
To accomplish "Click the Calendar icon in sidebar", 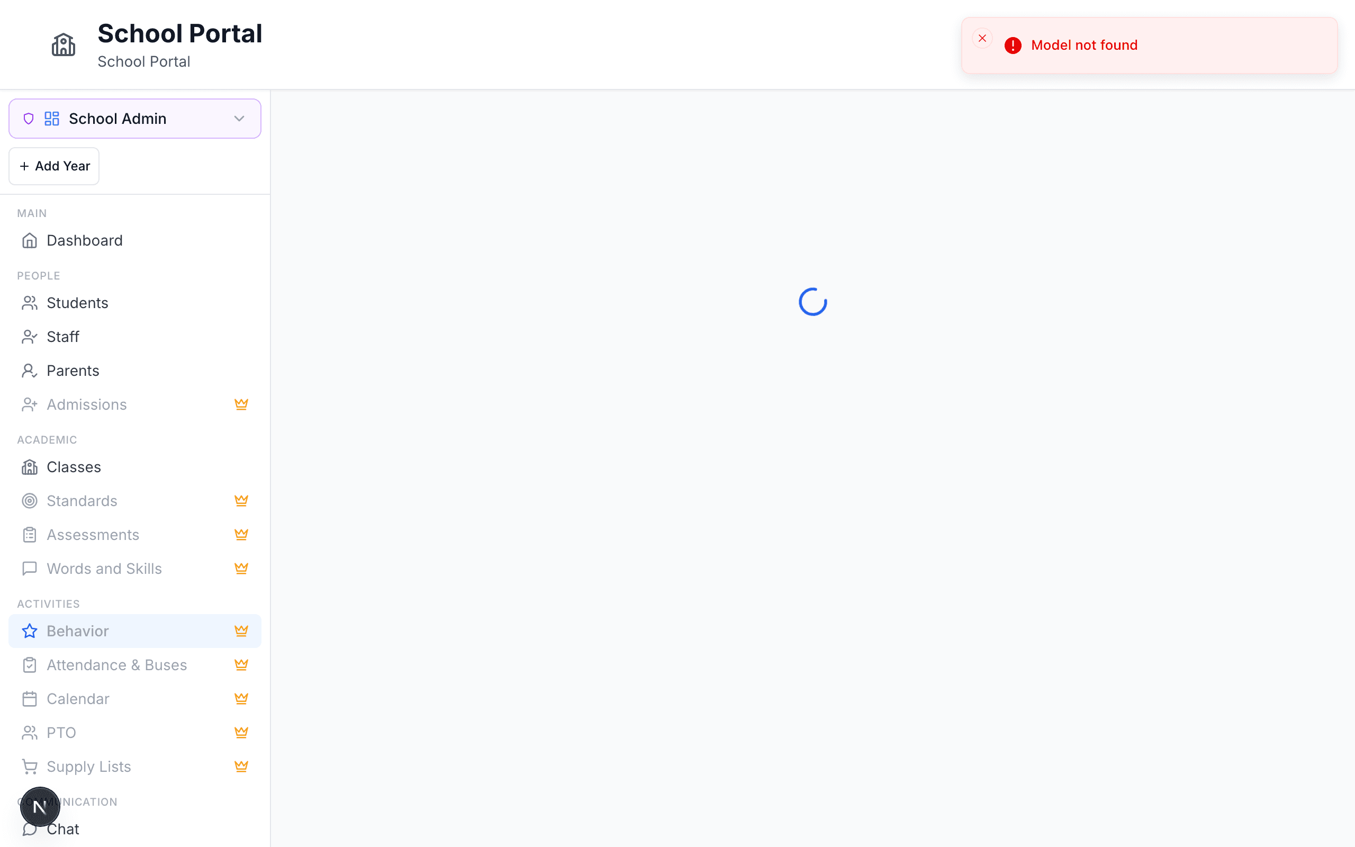I will point(30,699).
